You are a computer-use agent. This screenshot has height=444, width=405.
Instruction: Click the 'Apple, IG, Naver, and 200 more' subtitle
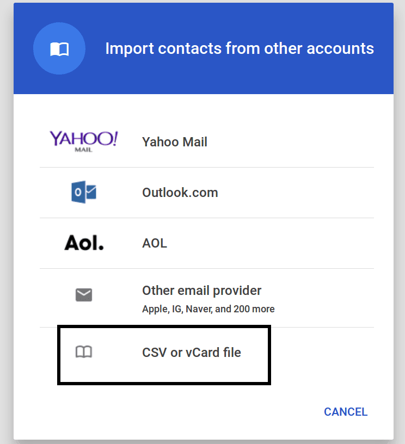(208, 309)
